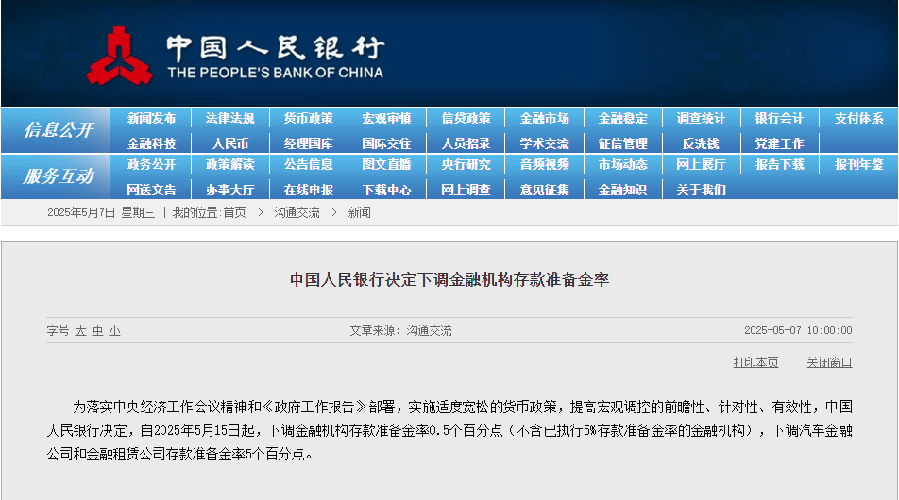Open the 金融市场 navigation item
The width and height of the screenshot is (899, 500).
pyautogui.click(x=544, y=119)
